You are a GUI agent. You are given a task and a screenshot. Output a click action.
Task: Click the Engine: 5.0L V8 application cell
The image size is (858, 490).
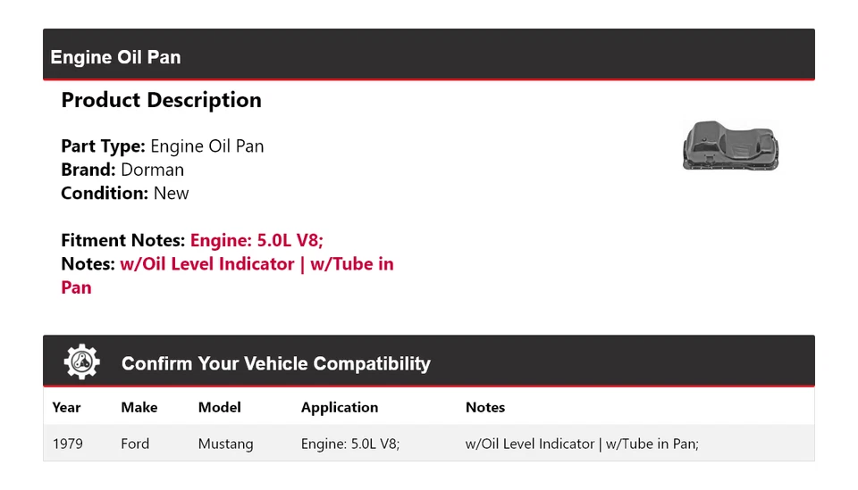coord(350,444)
